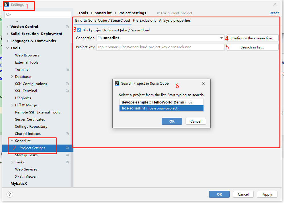Collapse the SonarLint tree node
This screenshot has height=203, width=284.
point(12,141)
